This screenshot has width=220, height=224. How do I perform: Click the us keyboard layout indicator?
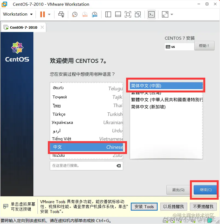[179, 46]
